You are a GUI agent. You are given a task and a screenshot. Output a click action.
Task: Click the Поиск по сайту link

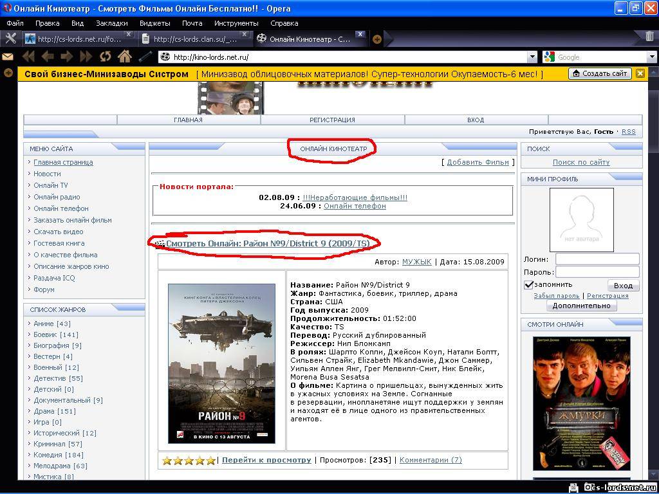coord(581,162)
